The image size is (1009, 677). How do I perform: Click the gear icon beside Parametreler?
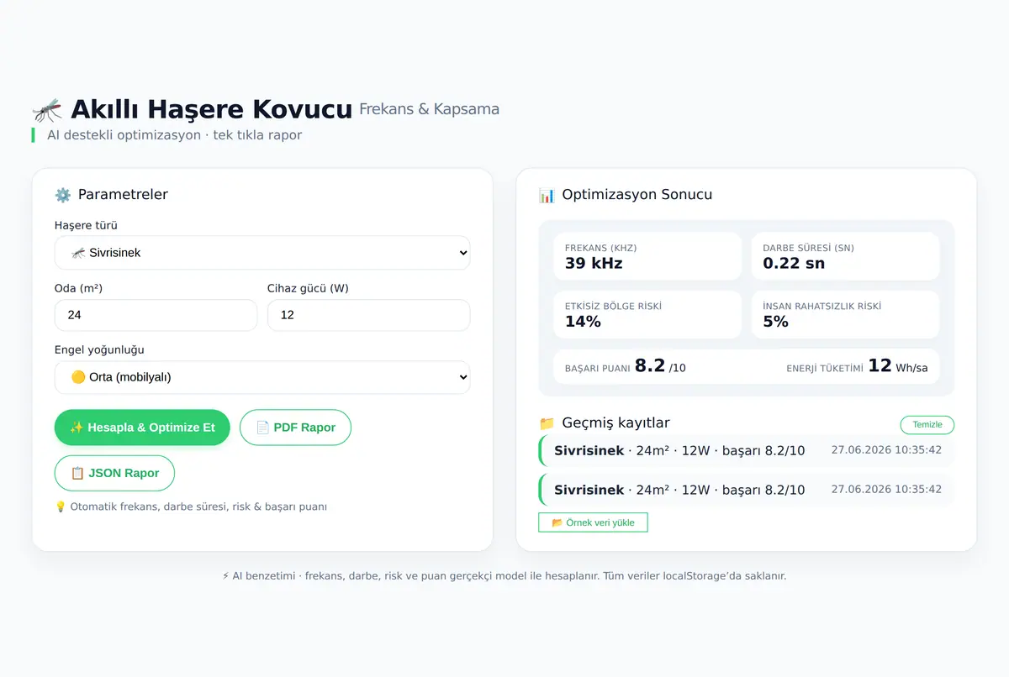pyautogui.click(x=63, y=195)
